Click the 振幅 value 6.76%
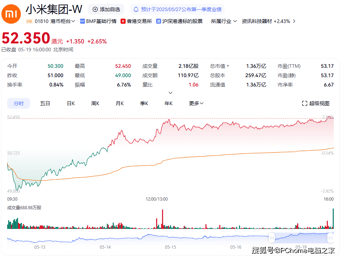342x258 pixels. click(124, 85)
